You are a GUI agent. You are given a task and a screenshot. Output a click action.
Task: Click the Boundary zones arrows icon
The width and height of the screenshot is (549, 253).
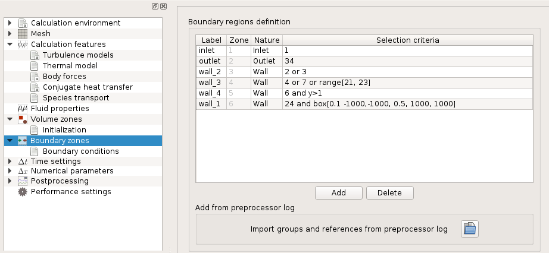[x=23, y=141]
